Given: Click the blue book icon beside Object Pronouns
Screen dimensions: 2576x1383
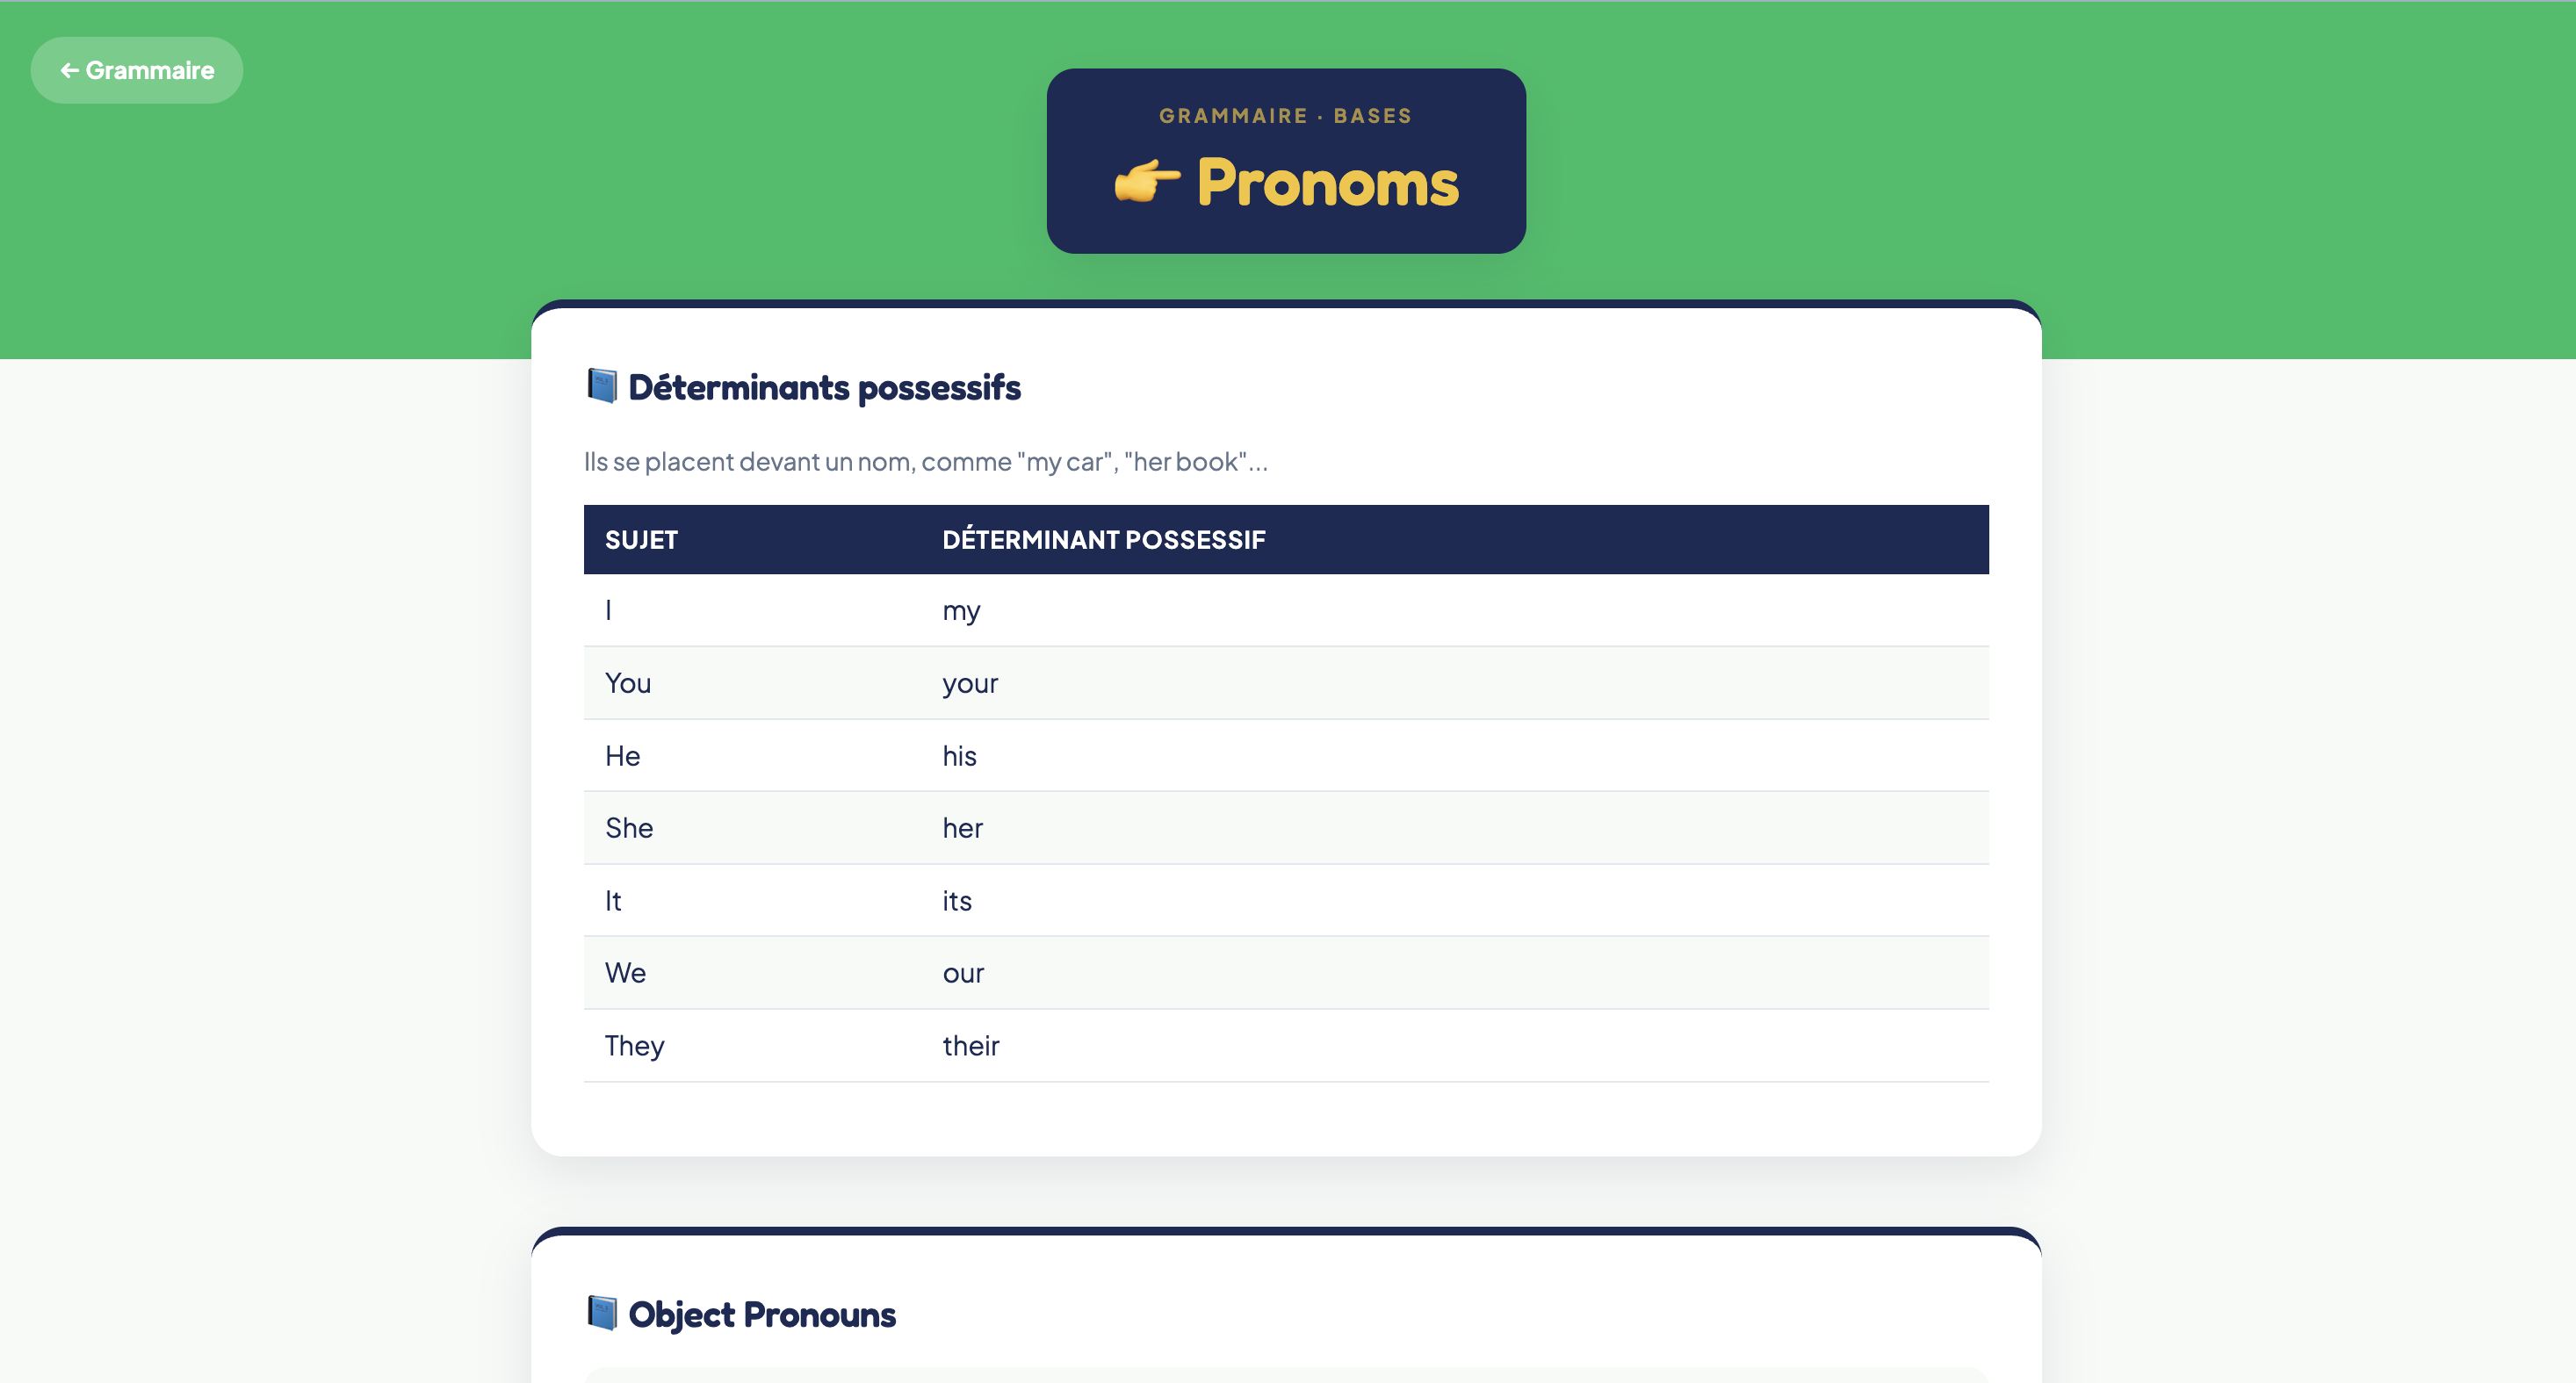Looking at the screenshot, I should [602, 1313].
